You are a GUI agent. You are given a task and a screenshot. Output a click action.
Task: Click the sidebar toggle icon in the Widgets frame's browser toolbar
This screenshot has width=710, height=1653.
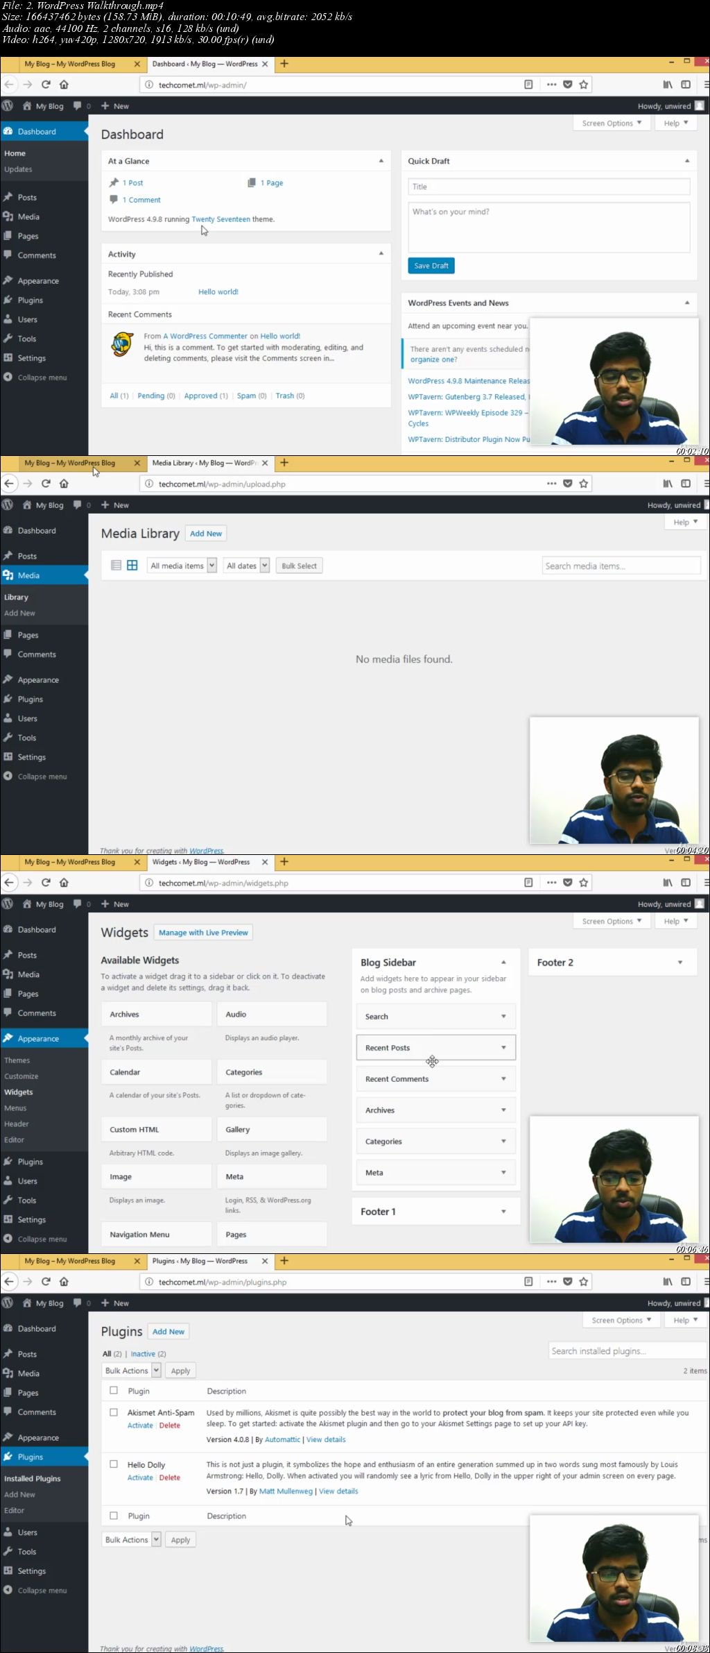[686, 883]
